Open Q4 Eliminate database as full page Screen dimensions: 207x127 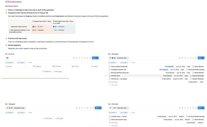[193, 108]
